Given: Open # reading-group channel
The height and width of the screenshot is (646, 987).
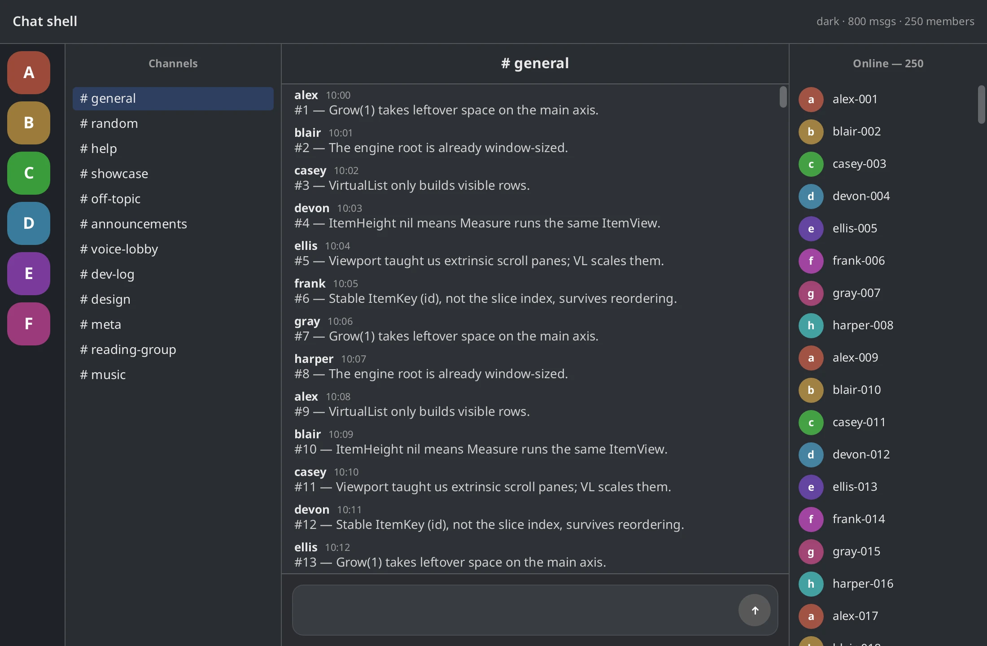Looking at the screenshot, I should tap(173, 350).
